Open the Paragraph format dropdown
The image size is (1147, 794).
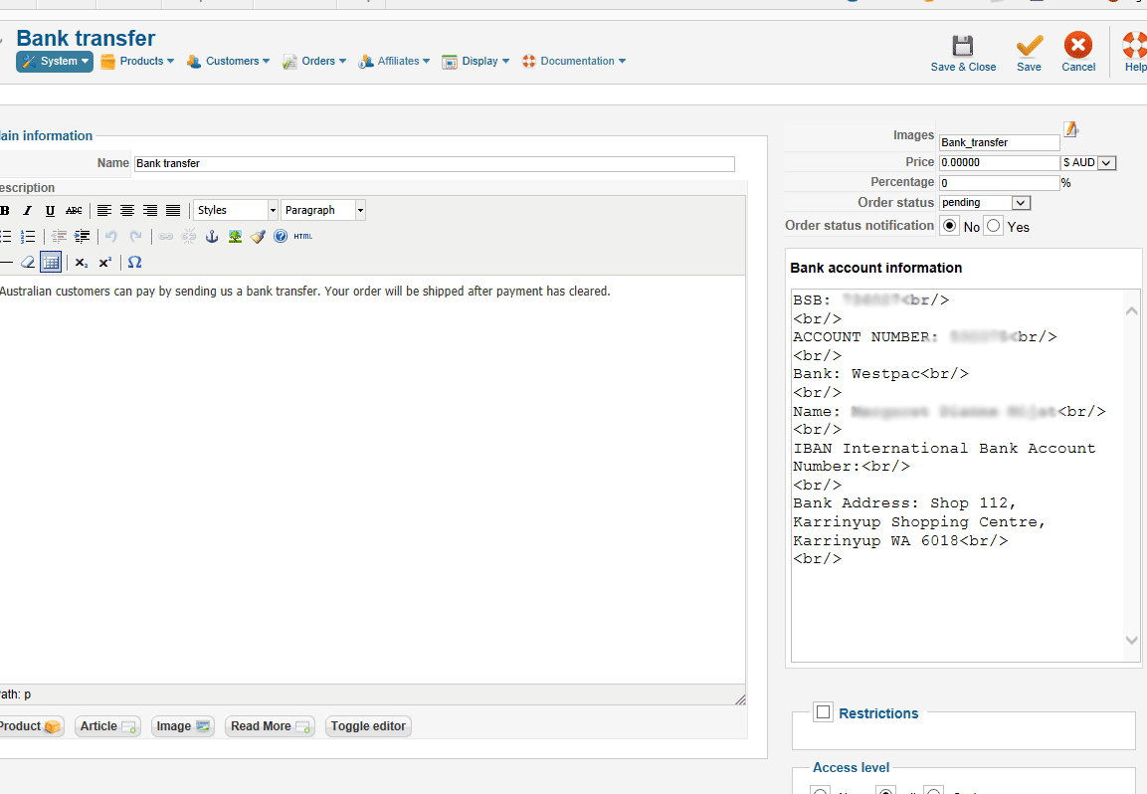(323, 210)
